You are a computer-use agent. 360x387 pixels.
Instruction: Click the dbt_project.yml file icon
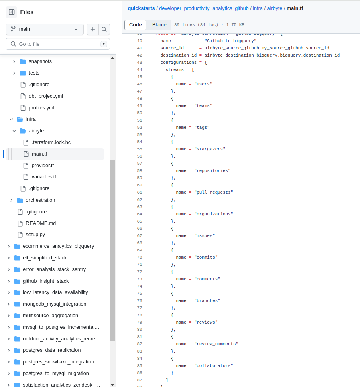coord(23,96)
